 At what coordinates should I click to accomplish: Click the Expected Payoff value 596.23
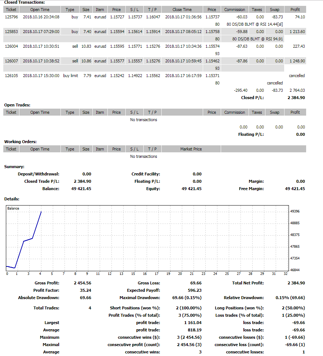point(194,290)
